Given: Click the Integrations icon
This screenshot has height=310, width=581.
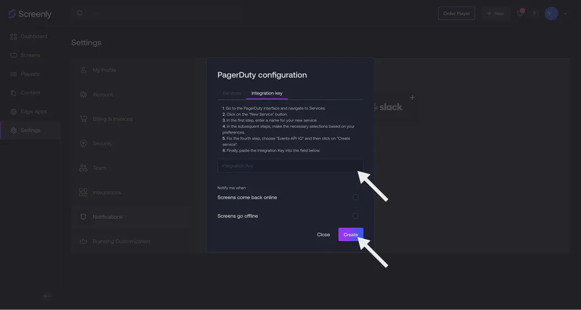Looking at the screenshot, I should coord(83,192).
